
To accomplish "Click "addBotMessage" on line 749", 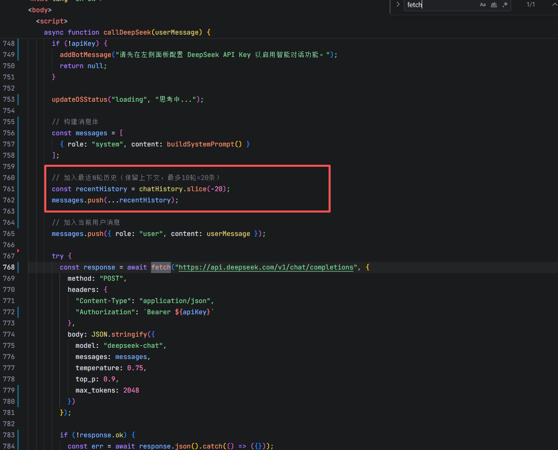I will point(85,55).
